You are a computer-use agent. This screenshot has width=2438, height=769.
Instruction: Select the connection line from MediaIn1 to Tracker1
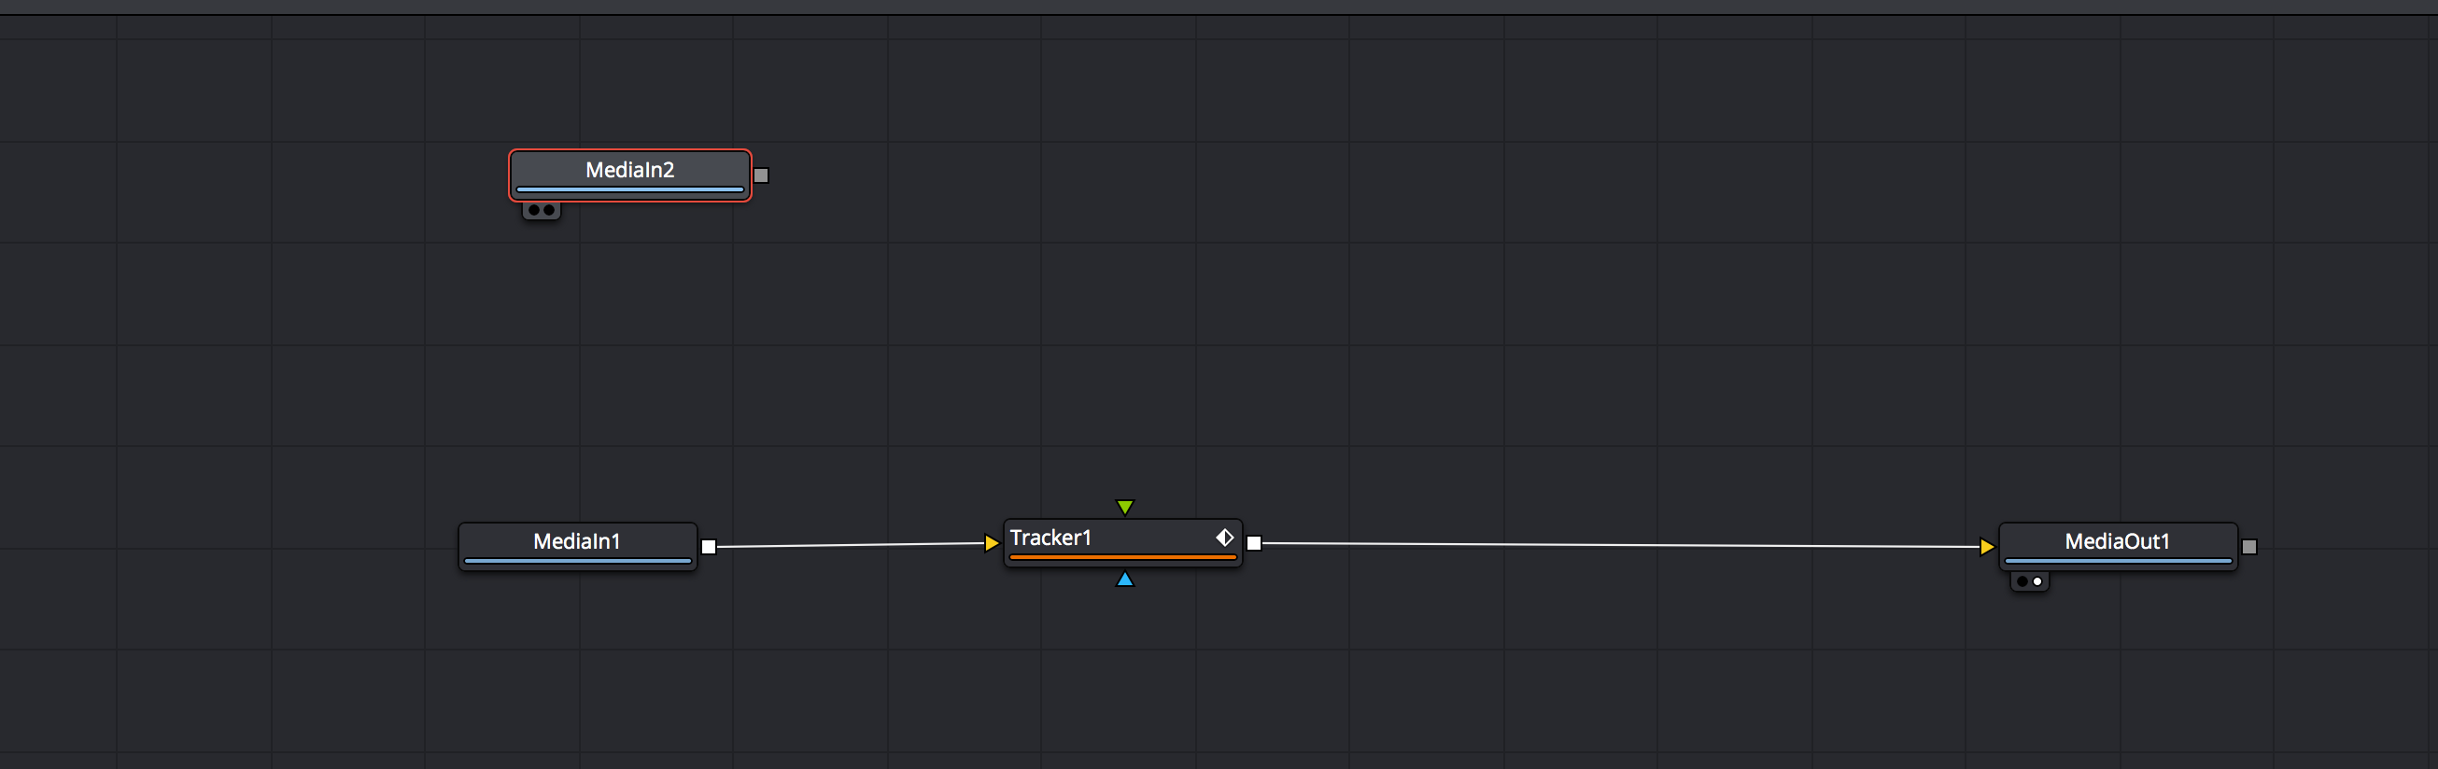pyautogui.click(x=852, y=545)
